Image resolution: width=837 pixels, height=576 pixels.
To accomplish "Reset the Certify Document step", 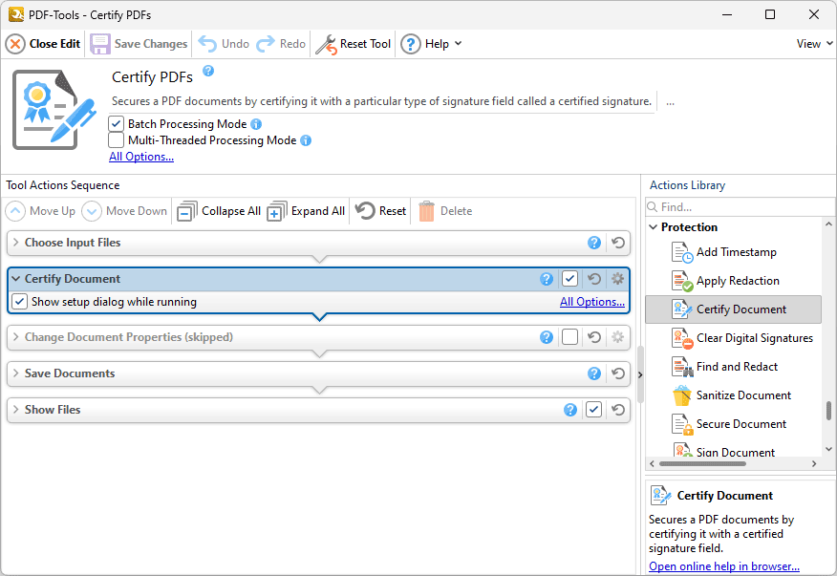I will point(594,279).
